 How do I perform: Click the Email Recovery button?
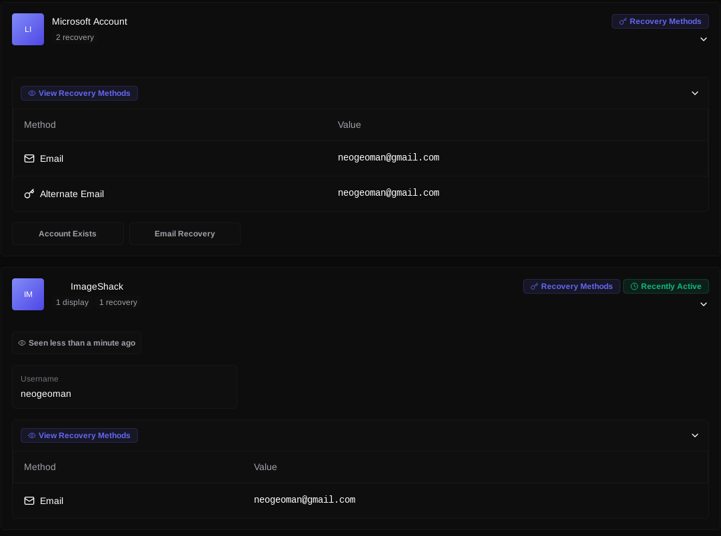[x=185, y=234]
